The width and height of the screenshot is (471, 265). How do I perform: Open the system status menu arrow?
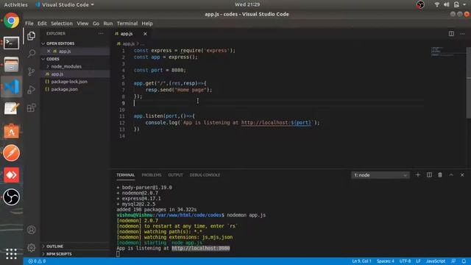[x=464, y=4]
